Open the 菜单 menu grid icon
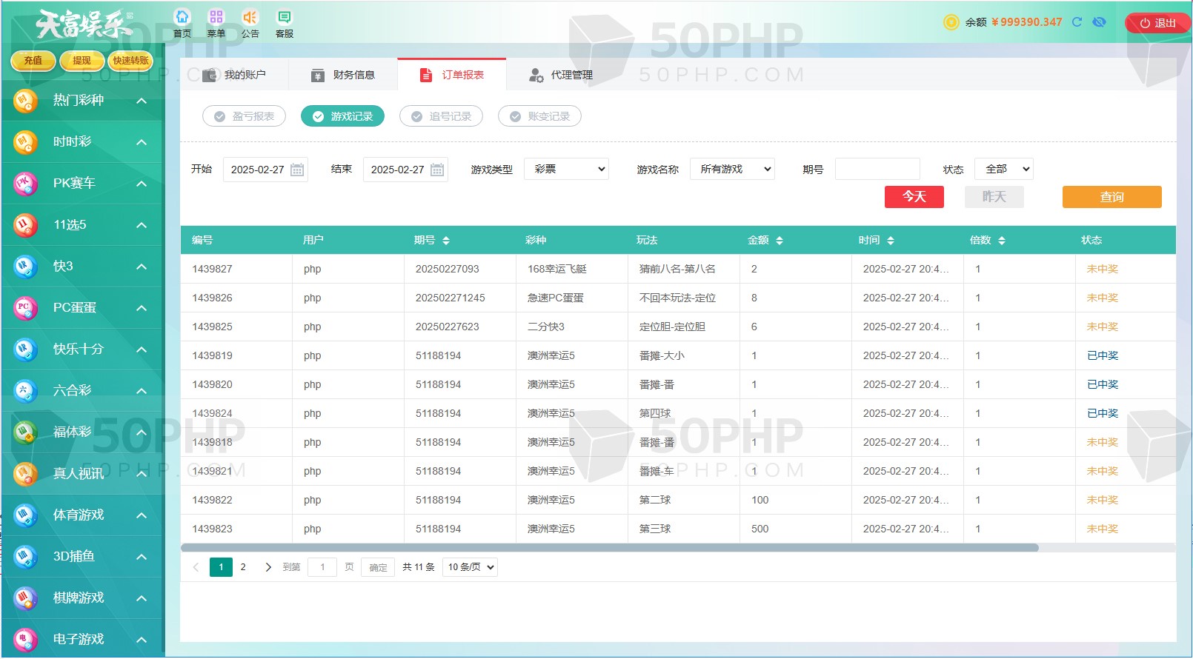 pyautogui.click(x=216, y=18)
